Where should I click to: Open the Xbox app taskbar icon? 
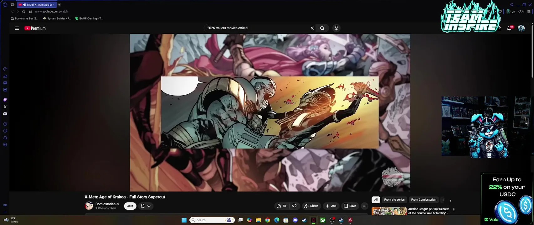pos(322,220)
